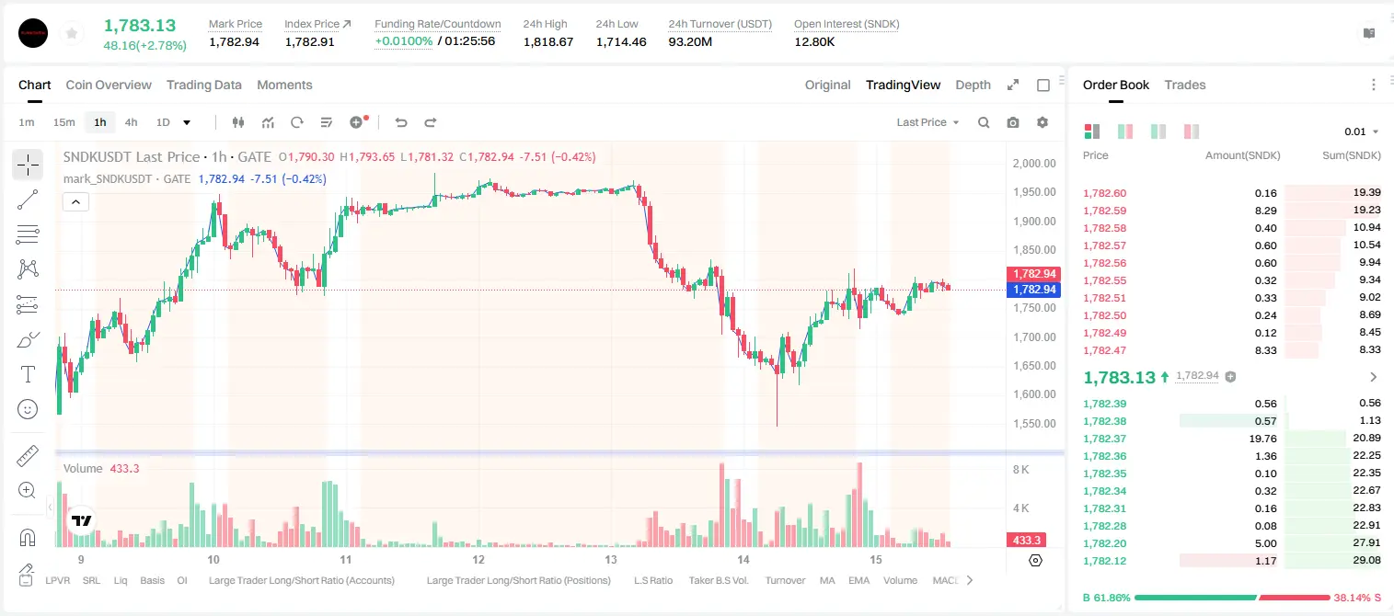Toggle the magnet snap mode
Viewport: 1394px width, 616px height.
(x=28, y=537)
